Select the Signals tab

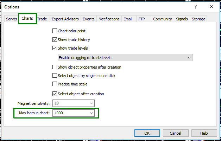pos(182,19)
